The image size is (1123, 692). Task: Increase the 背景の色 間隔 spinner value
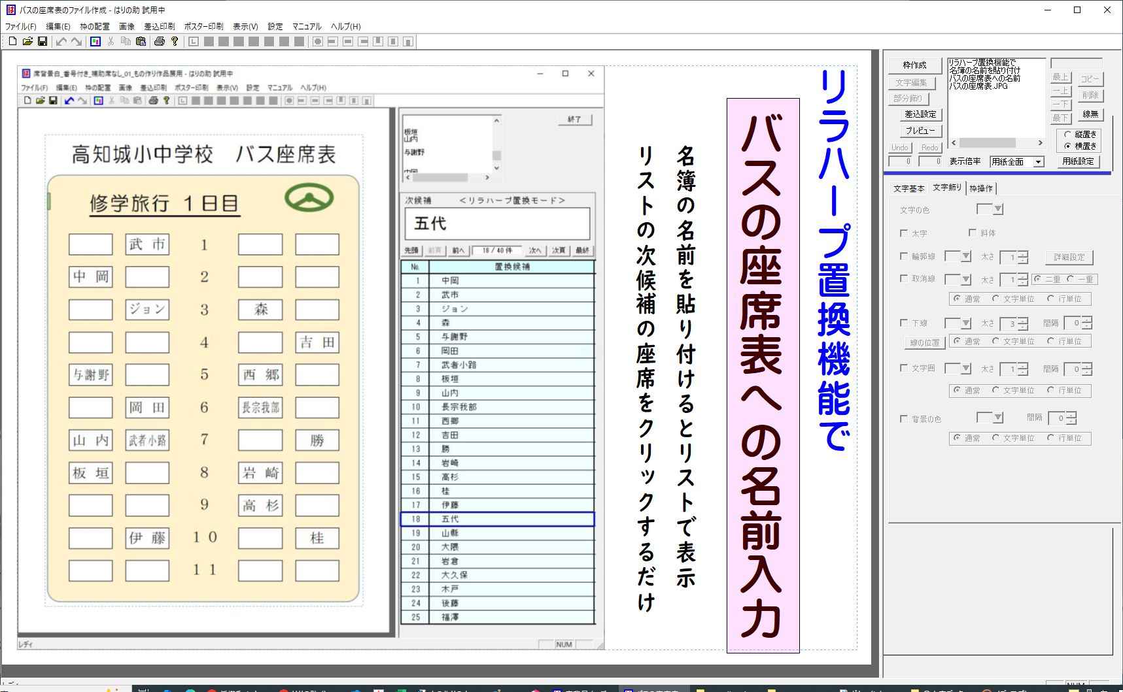point(1071,415)
